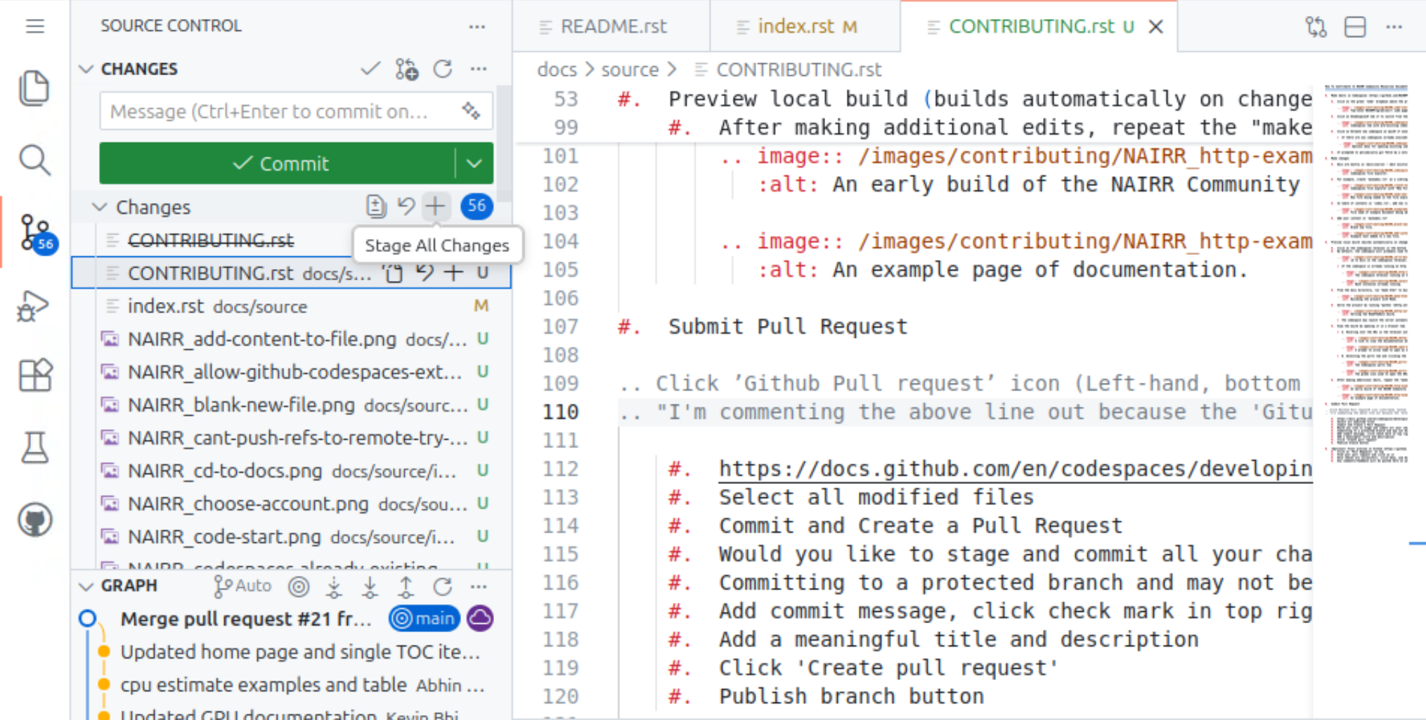Generate commit message with sparkle icon
This screenshot has width=1426, height=720.
coord(471,111)
